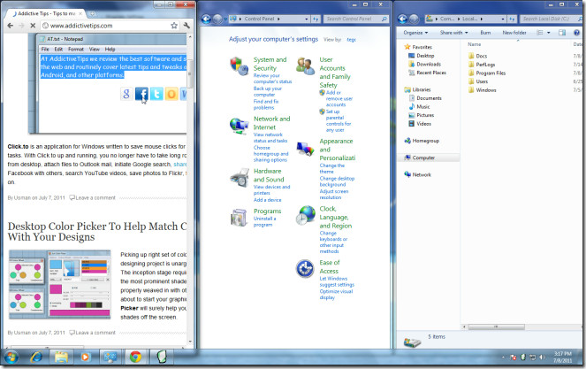Screen dimensions: 586x369
Task: Open Explorer address bar history dropdown
Action: pyautogui.click(x=503, y=19)
